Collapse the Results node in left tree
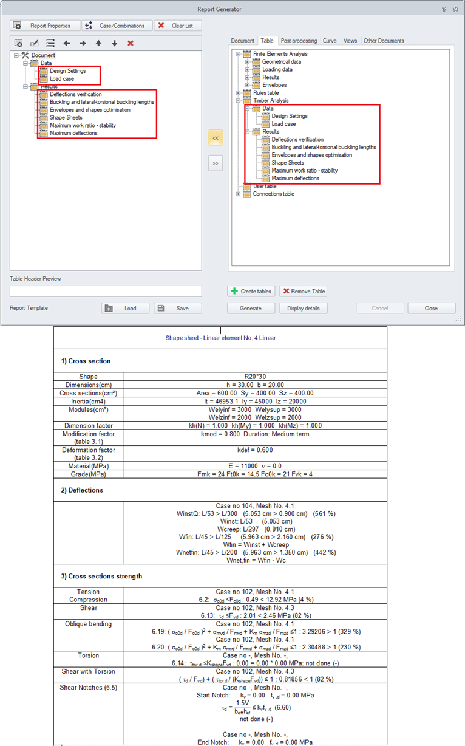The height and width of the screenshot is (746, 465). pyautogui.click(x=26, y=87)
